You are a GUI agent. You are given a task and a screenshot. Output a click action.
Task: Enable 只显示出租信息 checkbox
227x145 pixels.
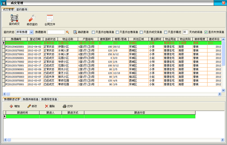pos(93,32)
